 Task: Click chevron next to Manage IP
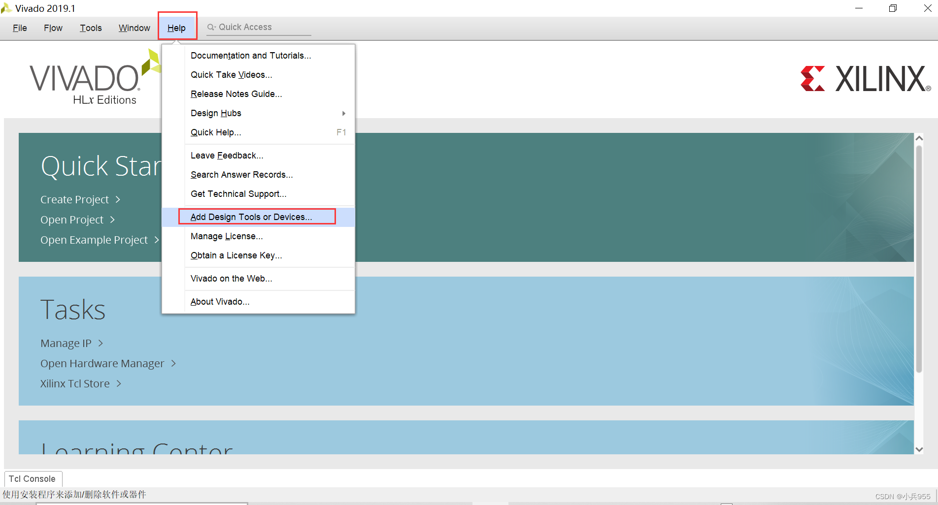(100, 343)
